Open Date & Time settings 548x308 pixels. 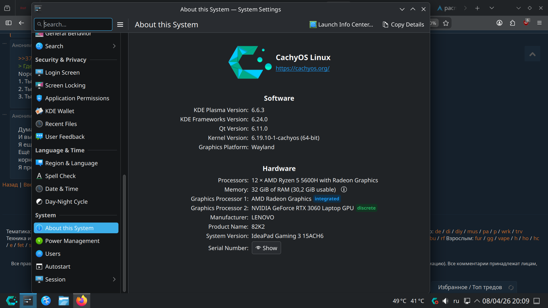pyautogui.click(x=76, y=189)
